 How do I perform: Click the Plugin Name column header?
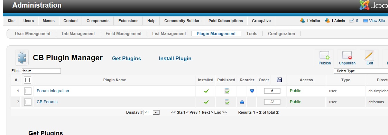tap(114, 80)
